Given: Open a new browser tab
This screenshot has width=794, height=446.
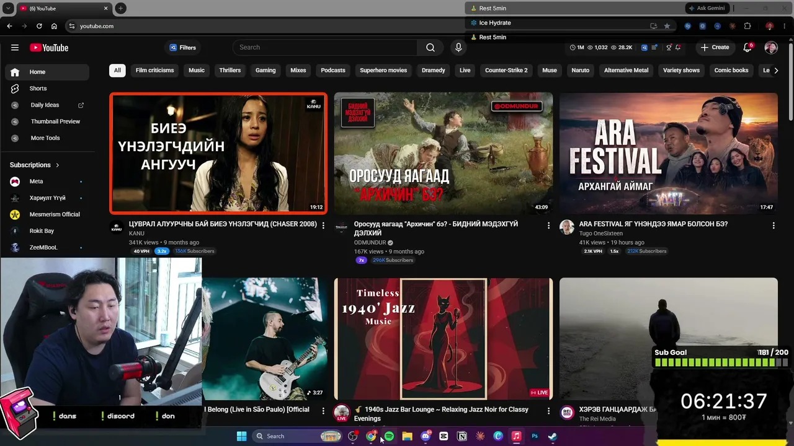Looking at the screenshot, I should tap(120, 8).
